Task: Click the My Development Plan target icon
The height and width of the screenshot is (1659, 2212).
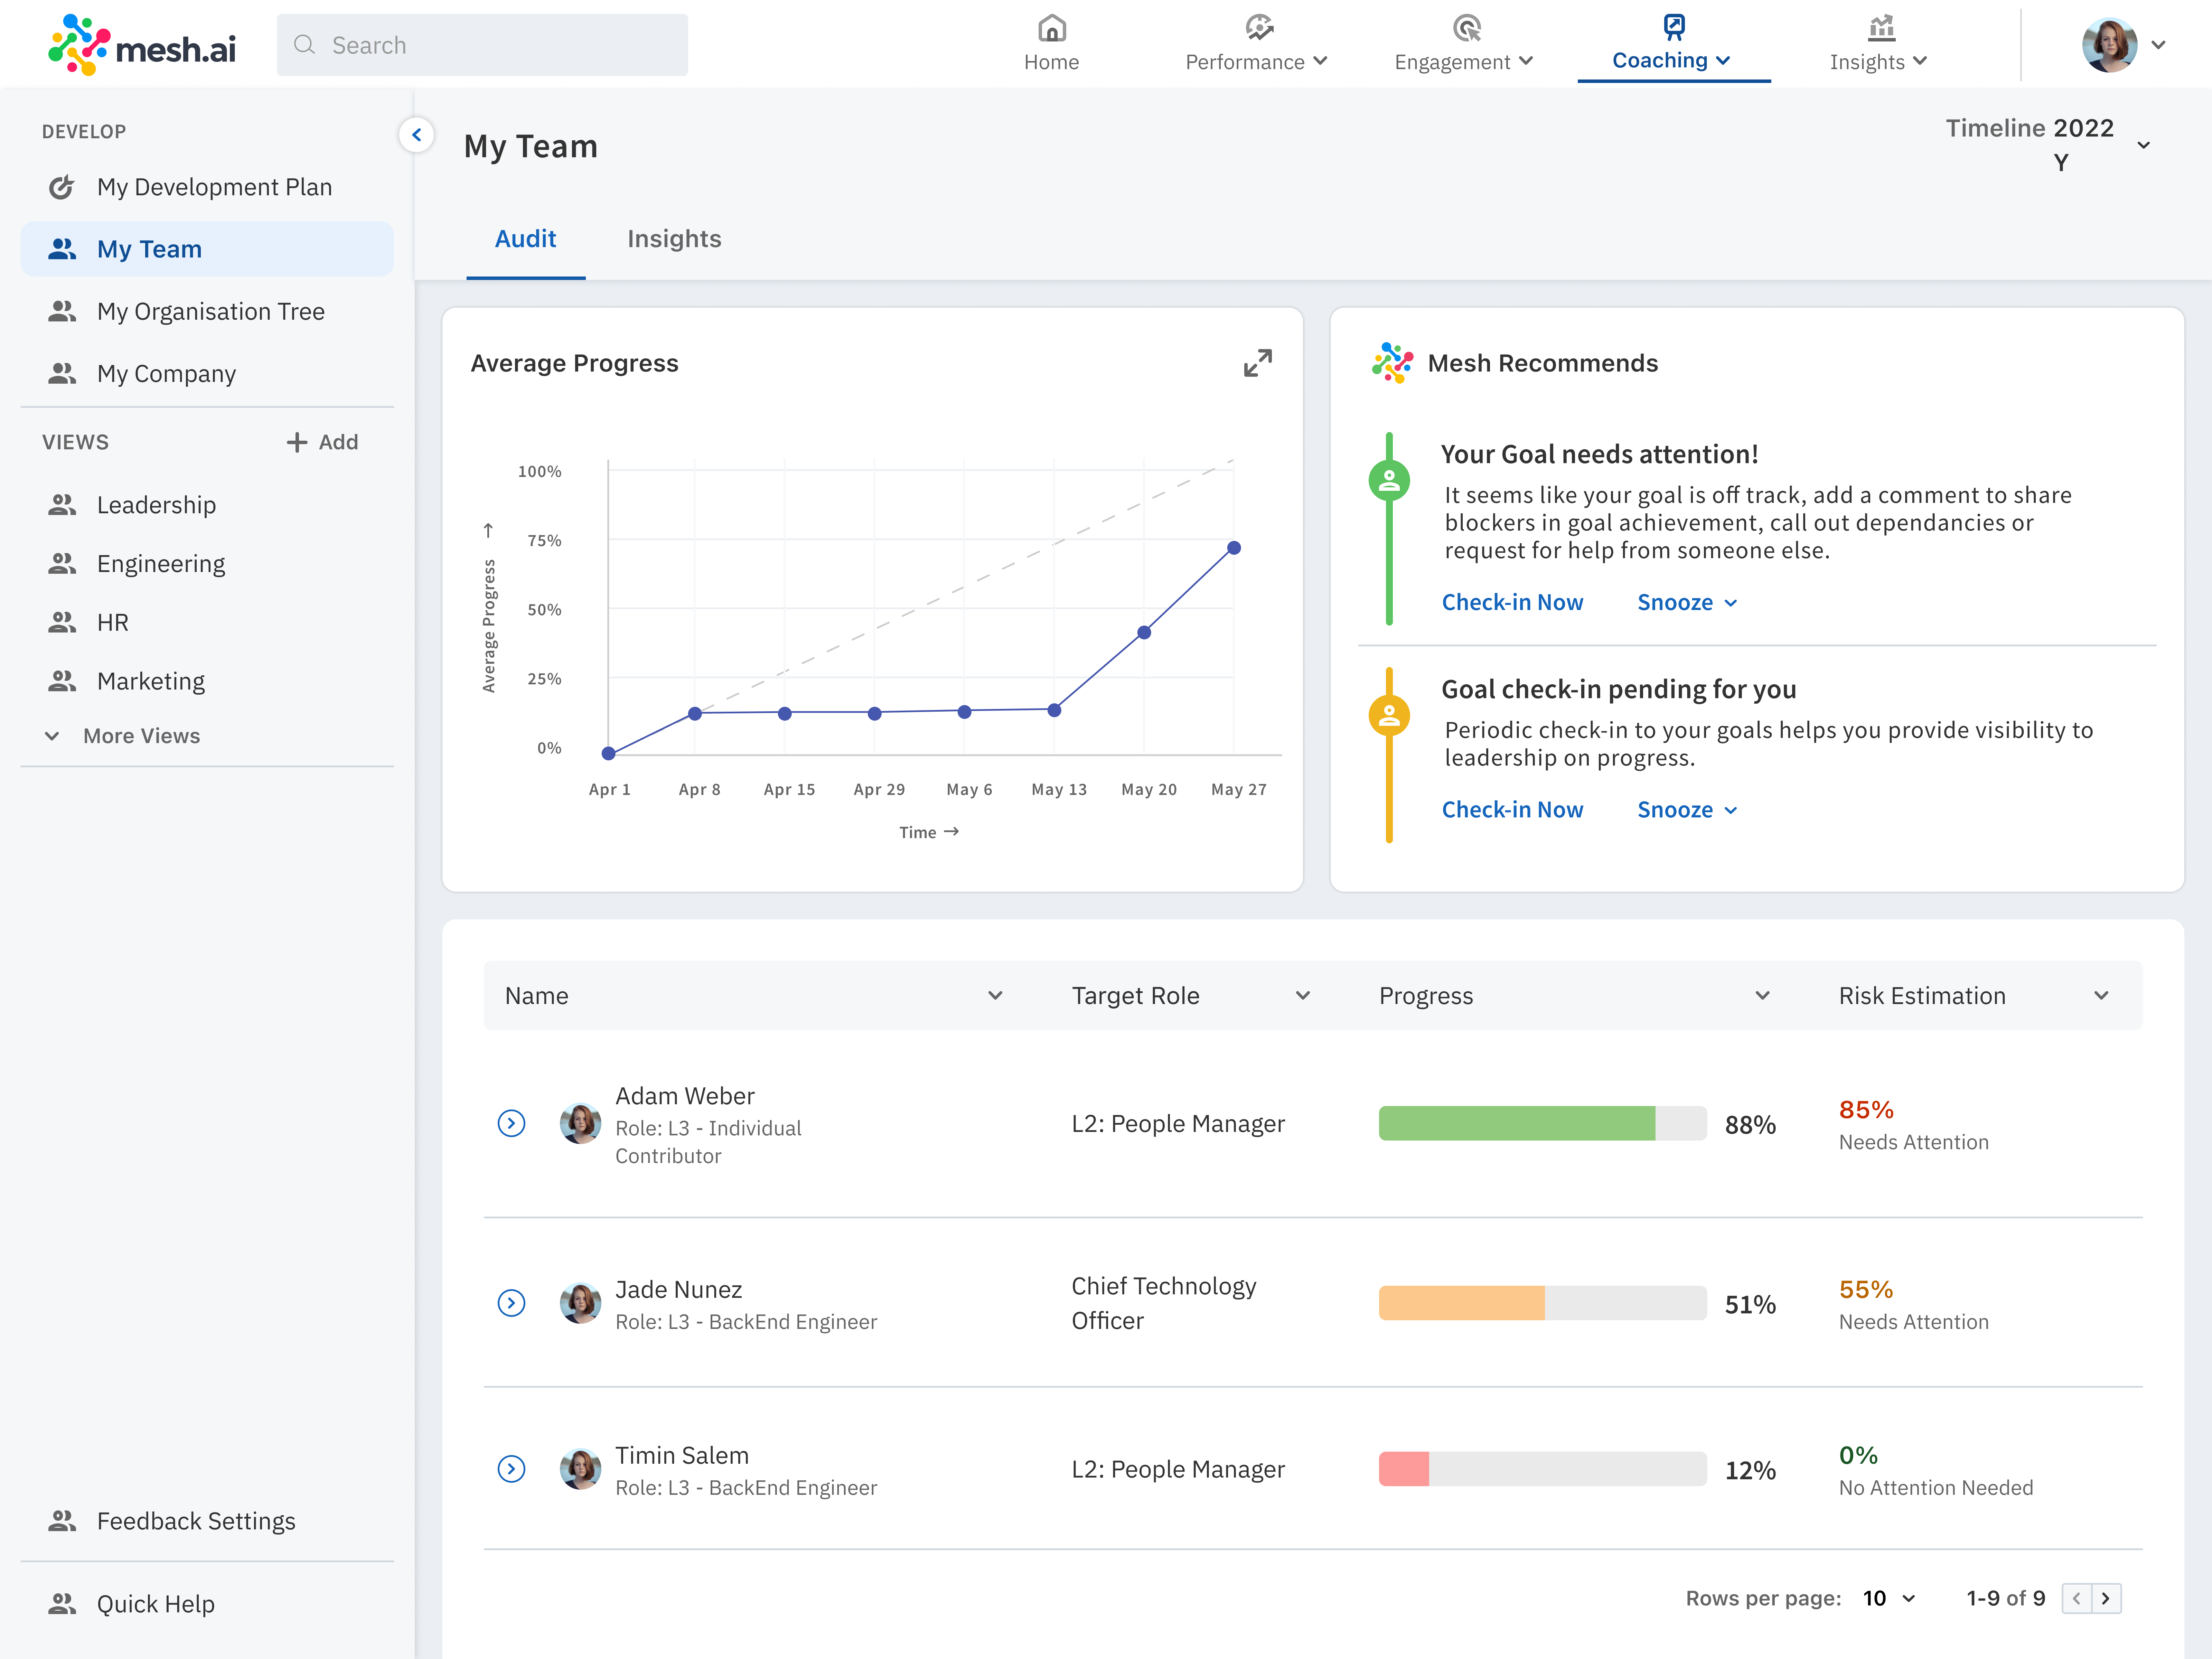Action: 62,187
